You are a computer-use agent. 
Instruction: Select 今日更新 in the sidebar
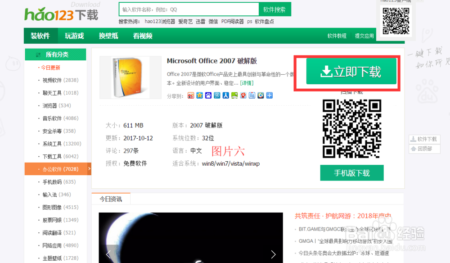pos(50,68)
